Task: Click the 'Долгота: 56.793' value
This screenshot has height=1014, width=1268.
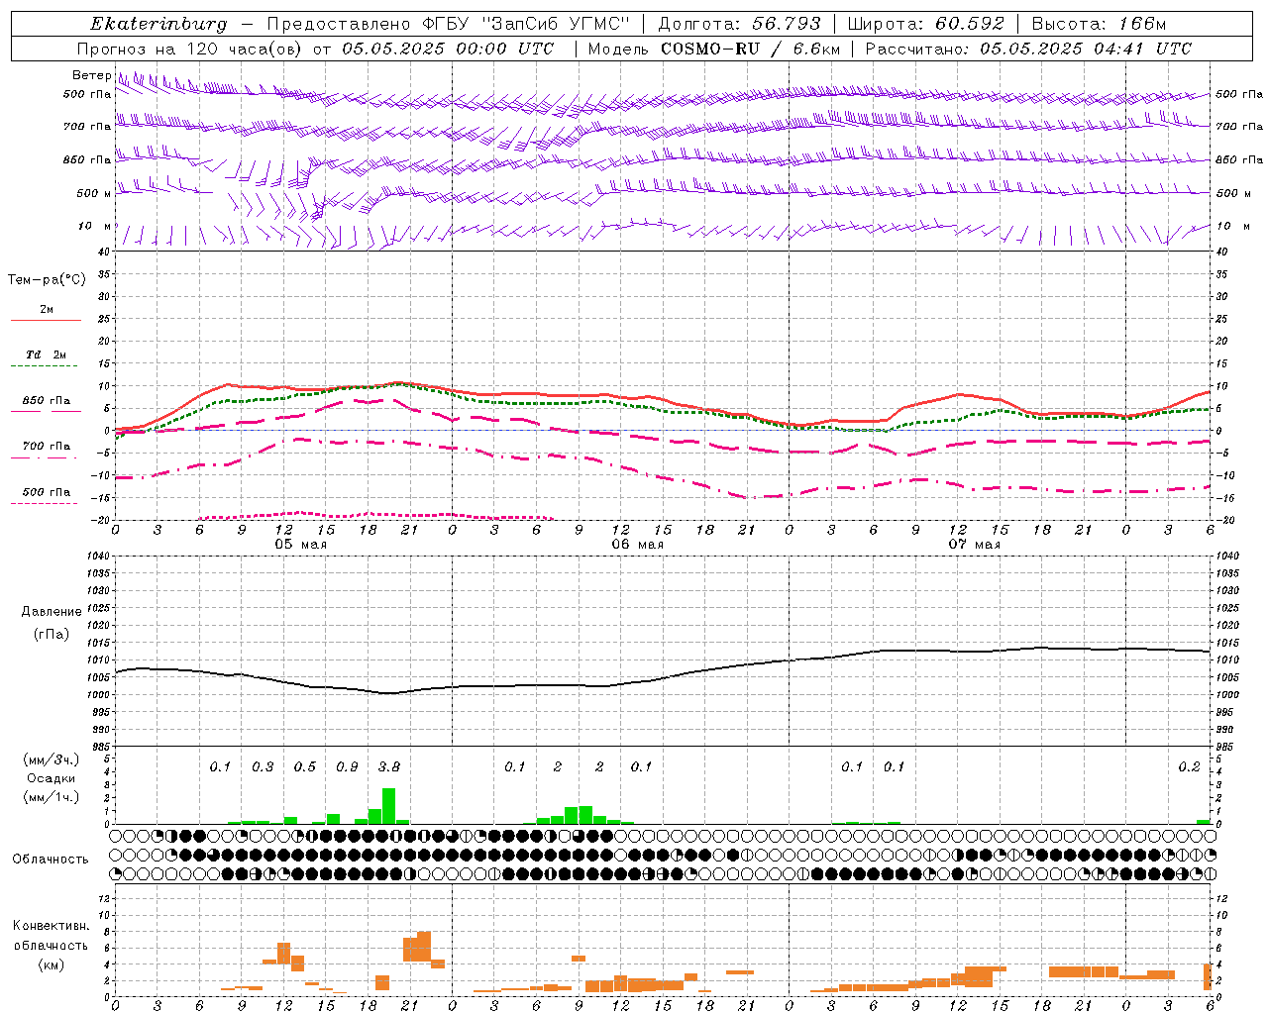Action: coord(739,24)
